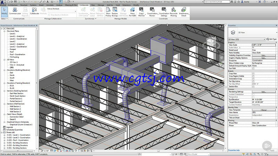
Task: Toggle Annotation Crop checkbox
Action: point(253,79)
